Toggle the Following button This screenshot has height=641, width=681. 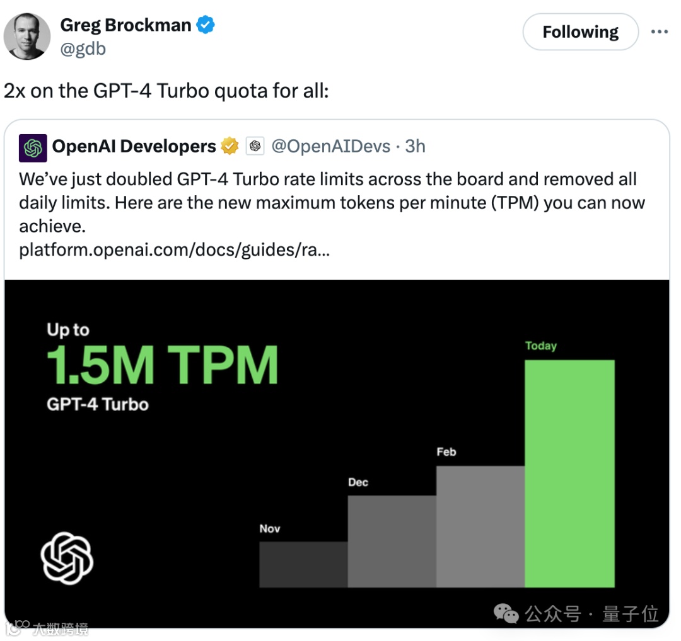point(580,32)
